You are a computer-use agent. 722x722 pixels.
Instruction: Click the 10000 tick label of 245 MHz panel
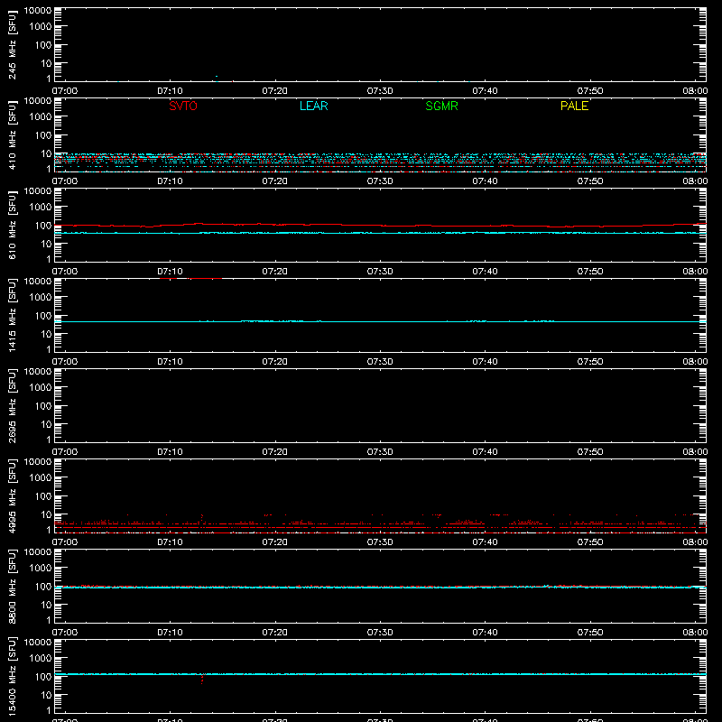click(x=38, y=11)
